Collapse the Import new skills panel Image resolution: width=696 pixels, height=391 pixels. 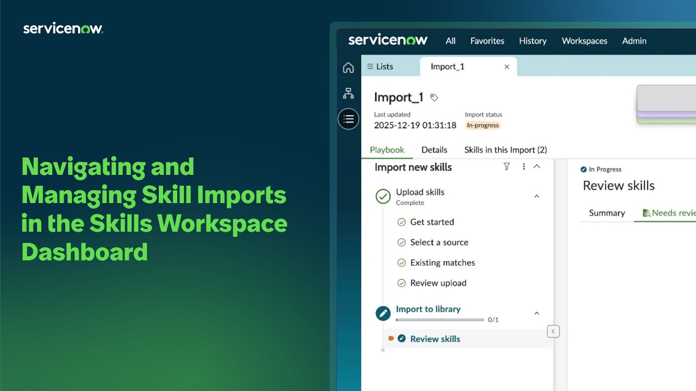537,167
